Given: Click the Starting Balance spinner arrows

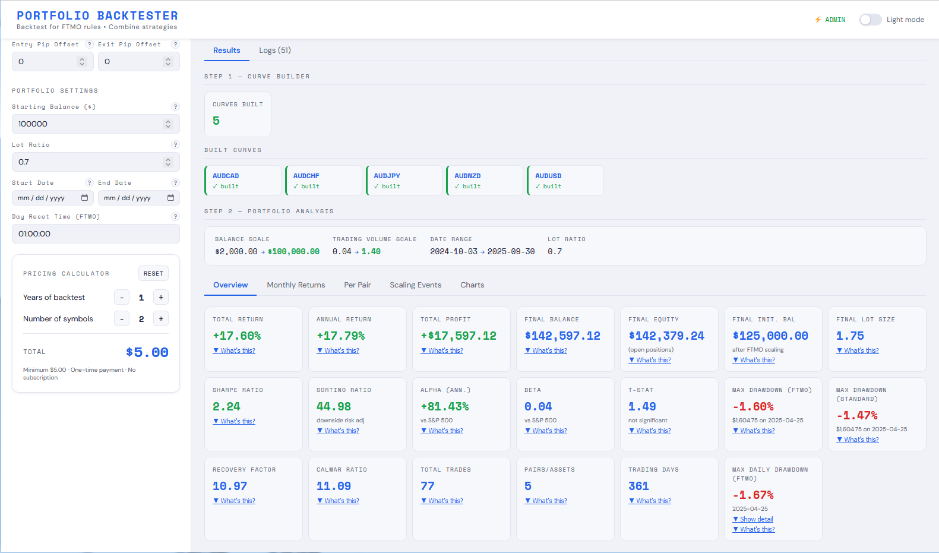Looking at the screenshot, I should [x=168, y=124].
